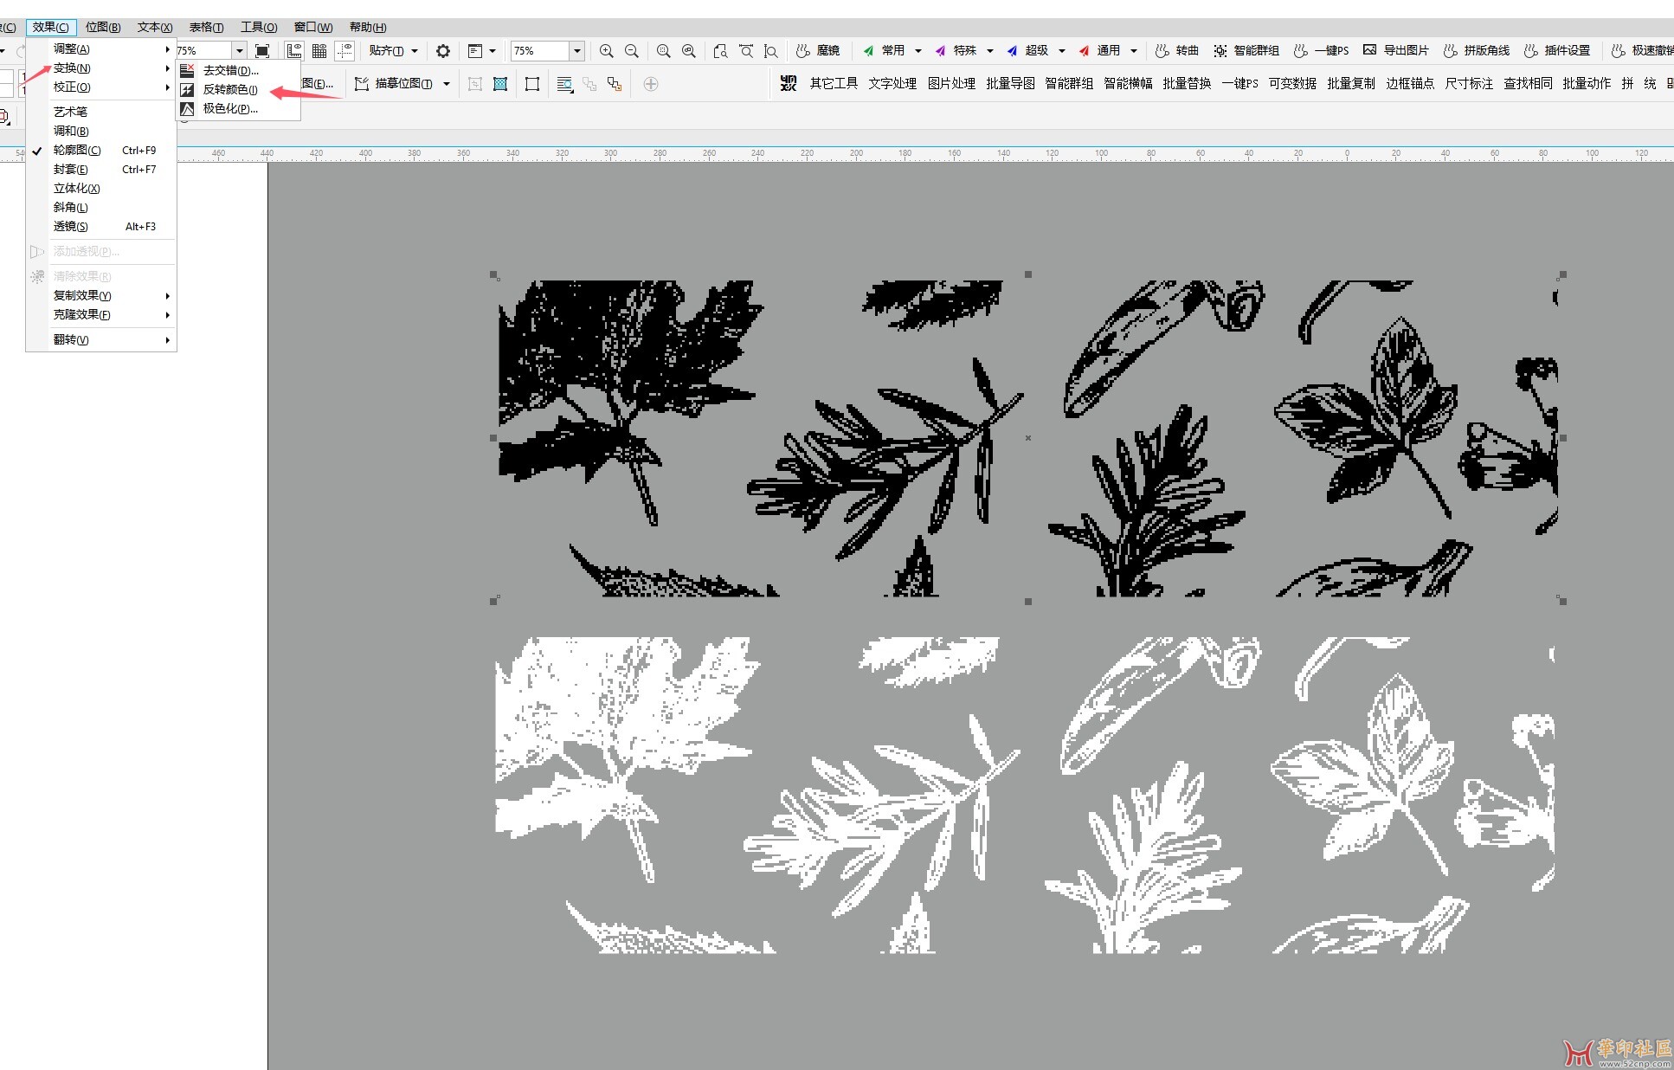
Task: Open the options gear icon
Action: pyautogui.click(x=443, y=51)
